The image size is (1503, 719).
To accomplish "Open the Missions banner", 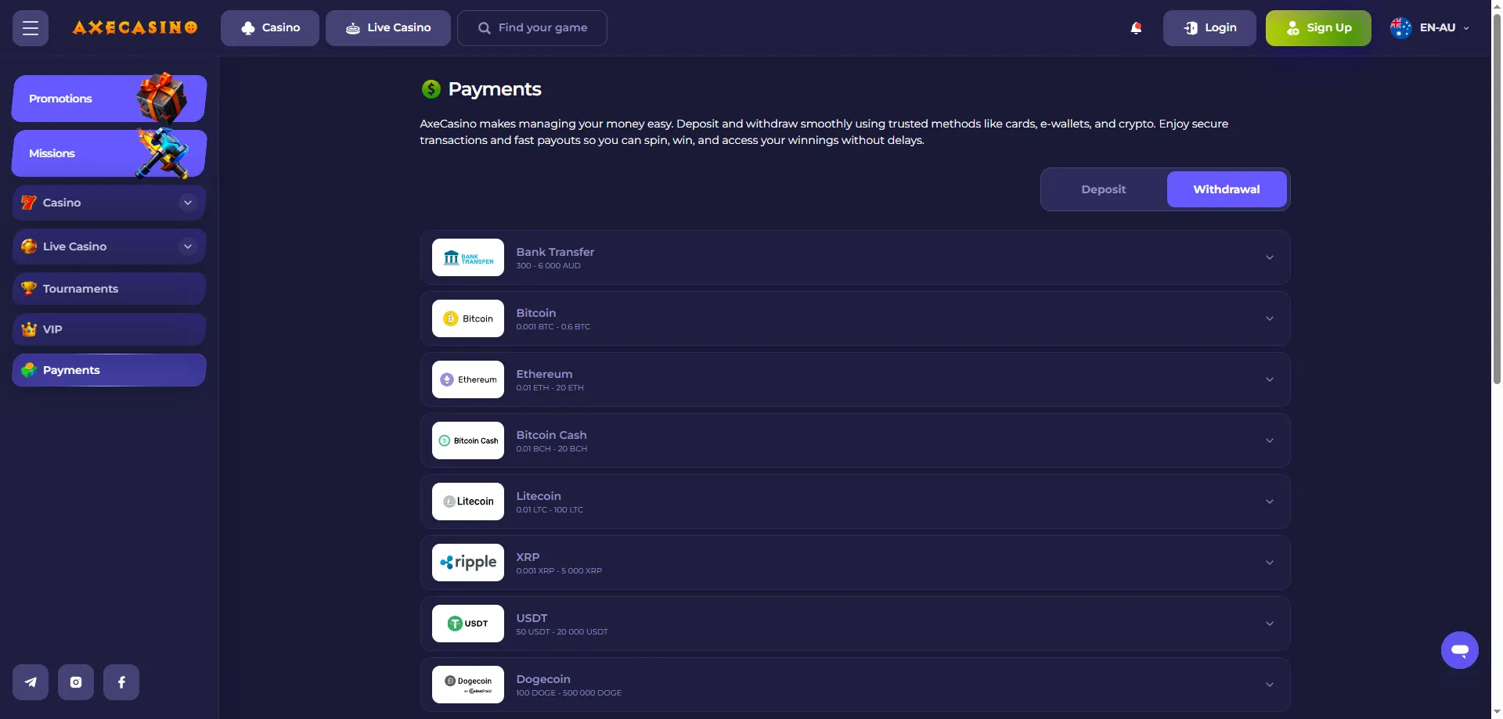I will [x=109, y=153].
